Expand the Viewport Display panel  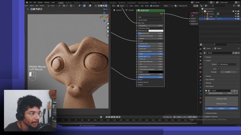pyautogui.click(x=211, y=113)
